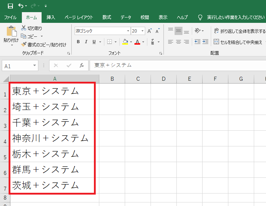Click 切り取り (cut)
266x206 pixels.
(32, 28)
